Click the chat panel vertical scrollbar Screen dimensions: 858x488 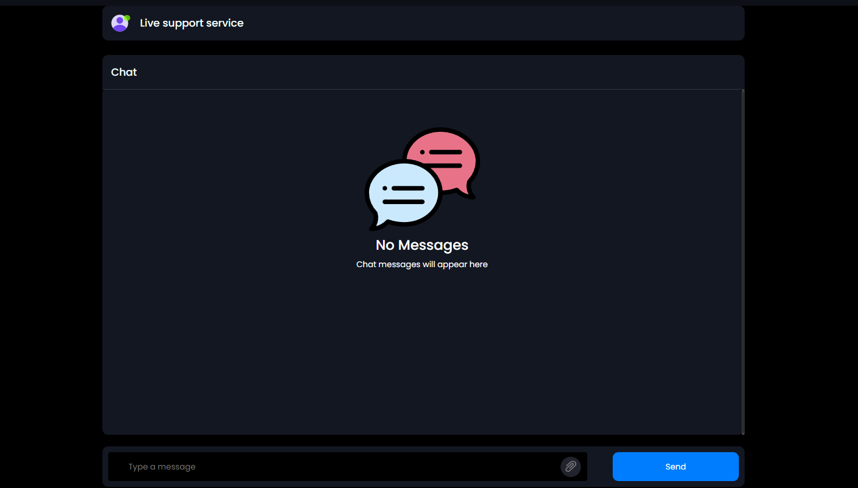743,262
